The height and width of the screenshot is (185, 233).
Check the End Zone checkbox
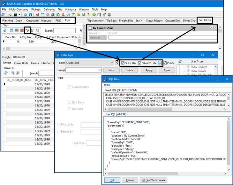pyautogui.click(x=70, y=109)
